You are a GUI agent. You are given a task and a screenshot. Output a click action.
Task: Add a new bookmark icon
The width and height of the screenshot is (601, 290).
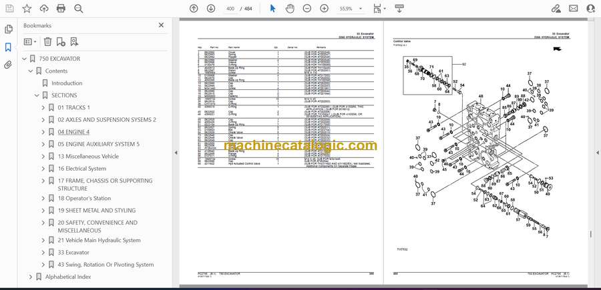click(x=61, y=42)
